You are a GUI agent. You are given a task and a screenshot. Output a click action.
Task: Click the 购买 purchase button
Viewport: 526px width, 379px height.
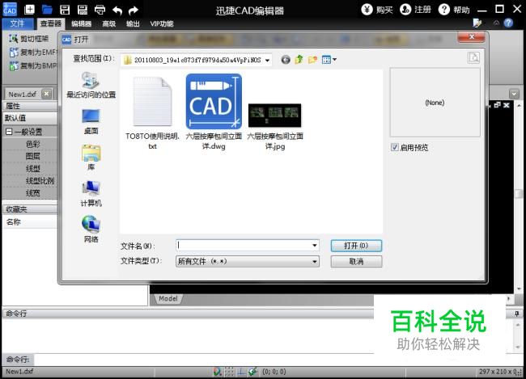377,10
